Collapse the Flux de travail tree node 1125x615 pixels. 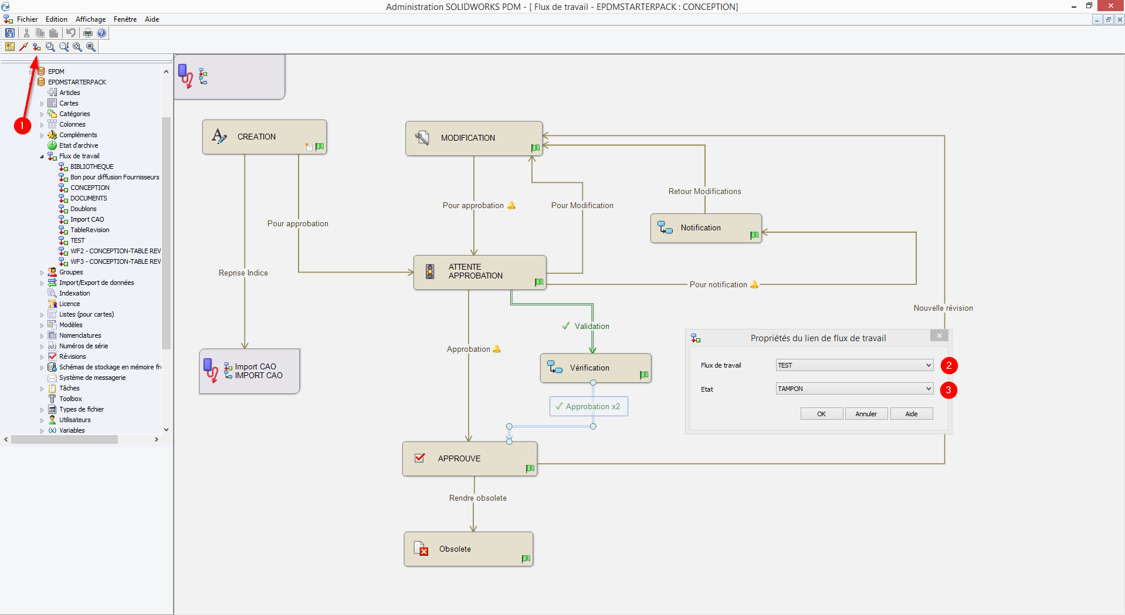click(42, 157)
